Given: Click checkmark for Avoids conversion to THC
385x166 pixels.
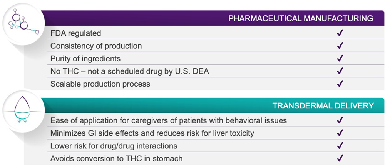Looking at the screenshot, I should tap(340, 158).
